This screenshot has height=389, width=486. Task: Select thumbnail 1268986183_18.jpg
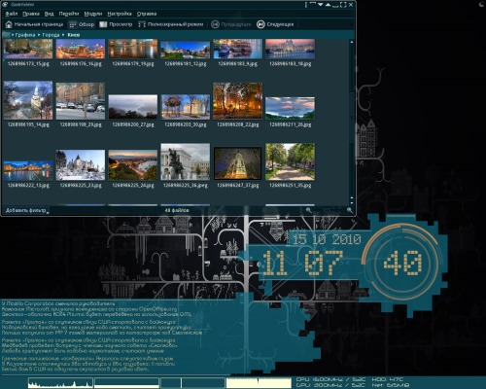point(290,49)
